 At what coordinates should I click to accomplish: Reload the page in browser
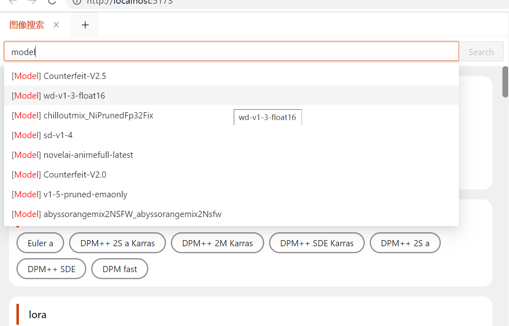point(52,2)
